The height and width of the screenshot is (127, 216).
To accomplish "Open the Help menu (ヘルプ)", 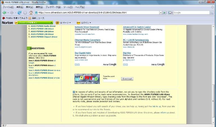I will tap(80, 7).
